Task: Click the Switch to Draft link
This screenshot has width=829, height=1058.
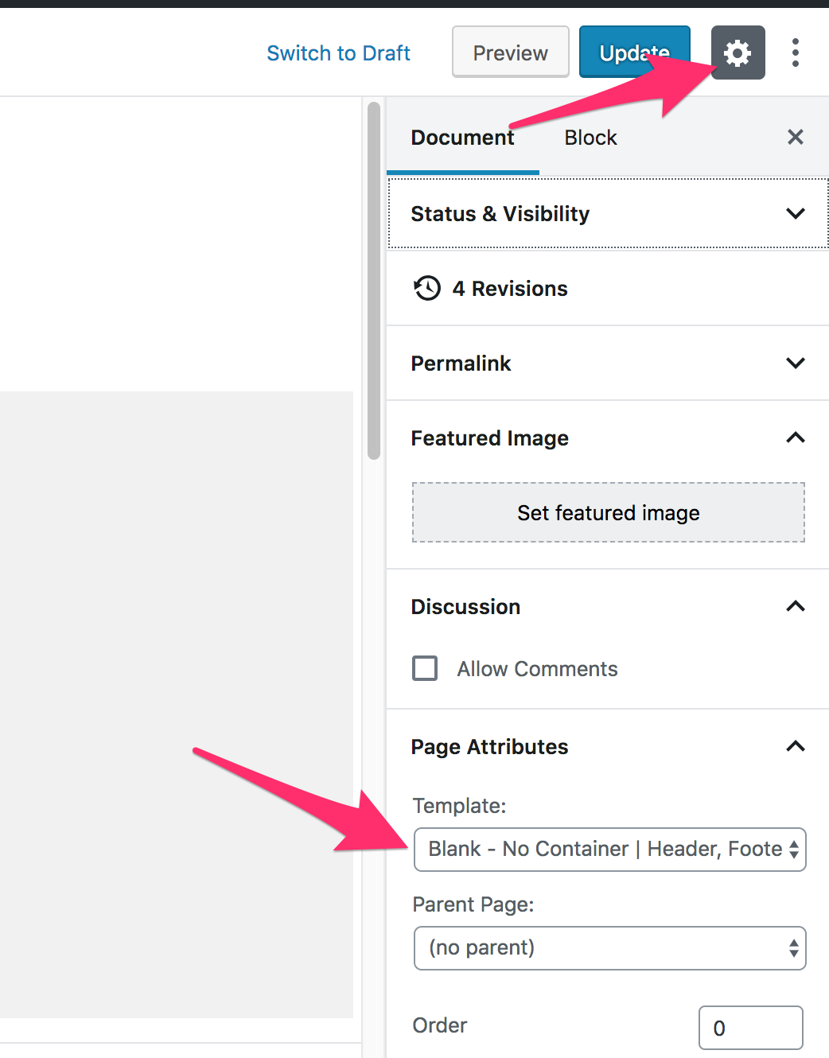Action: click(338, 53)
